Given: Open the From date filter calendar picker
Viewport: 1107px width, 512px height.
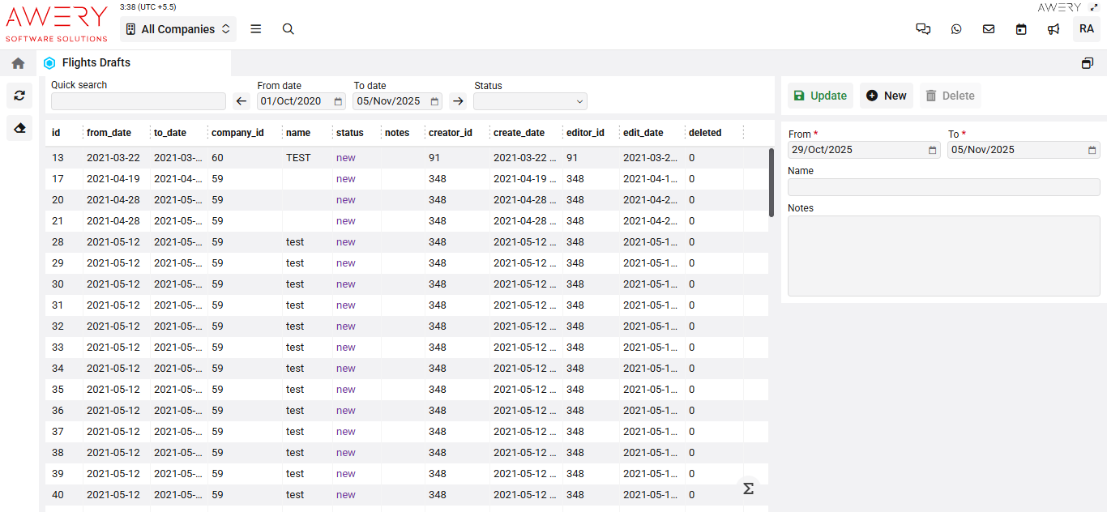Looking at the screenshot, I should point(338,101).
